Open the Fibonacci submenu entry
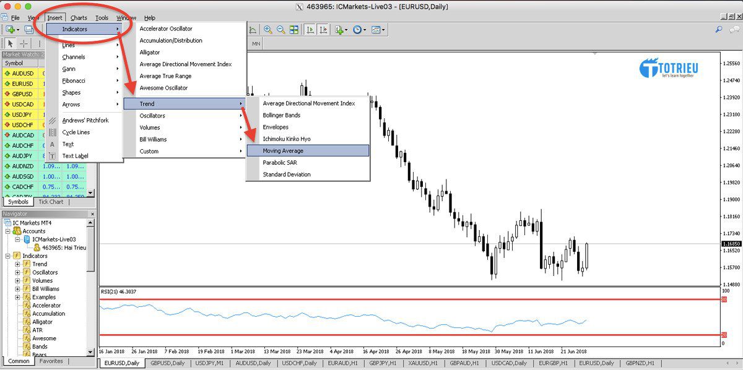 tap(74, 80)
